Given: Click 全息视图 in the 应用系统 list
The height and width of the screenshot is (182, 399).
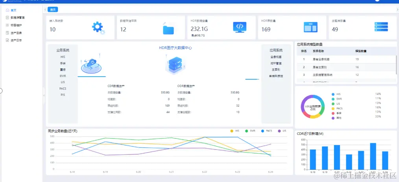Looking at the screenshot, I should (276, 57).
